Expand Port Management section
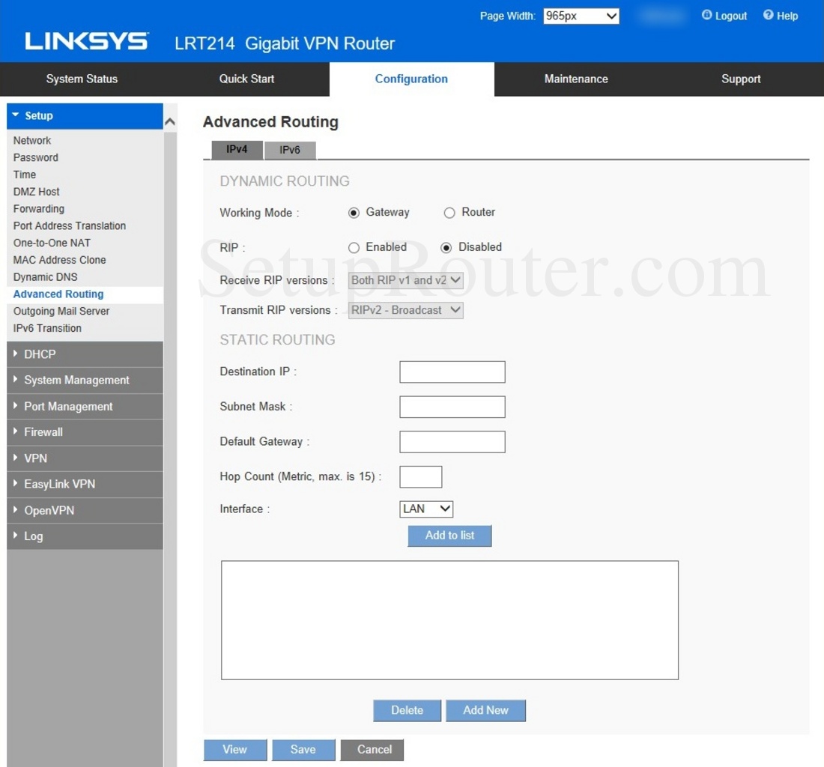The height and width of the screenshot is (767, 824). pyautogui.click(x=85, y=407)
